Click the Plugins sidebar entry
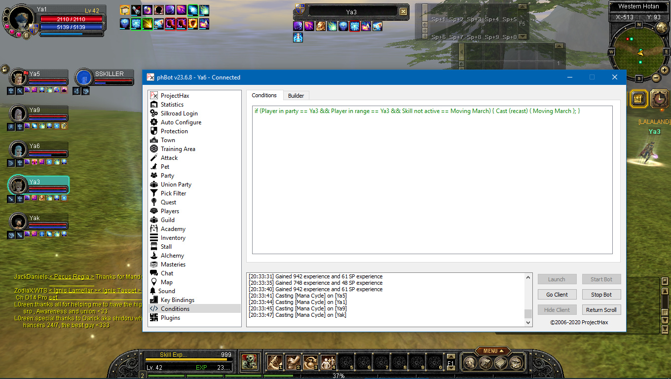The height and width of the screenshot is (379, 671). tap(170, 318)
